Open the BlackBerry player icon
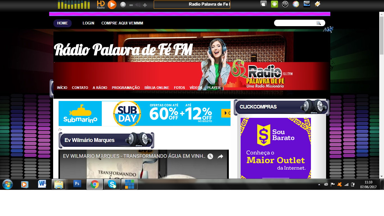The width and height of the screenshot is (384, 216). pos(285,4)
